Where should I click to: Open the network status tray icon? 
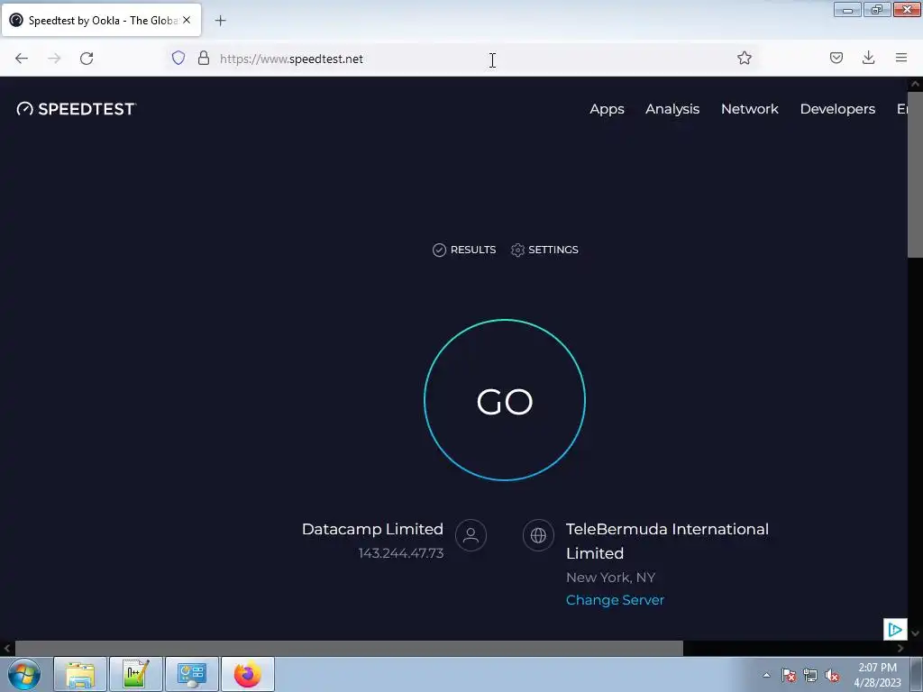[810, 675]
